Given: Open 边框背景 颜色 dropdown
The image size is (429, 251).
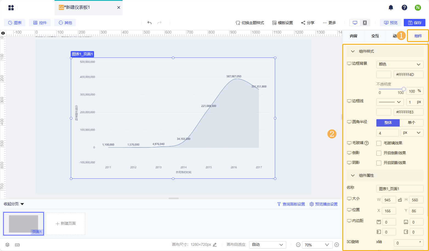Looking at the screenshot, I should [x=400, y=64].
